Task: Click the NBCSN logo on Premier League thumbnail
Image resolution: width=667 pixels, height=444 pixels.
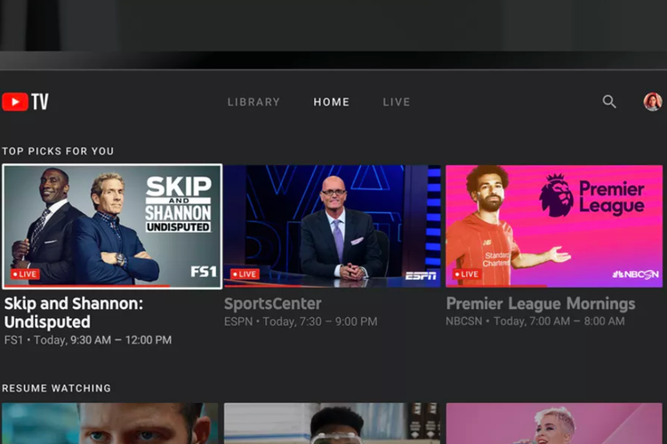Action: [636, 274]
